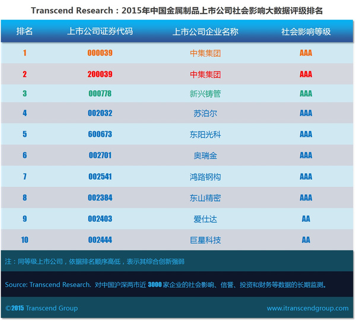Click company name 新兴铸管

tap(205, 94)
